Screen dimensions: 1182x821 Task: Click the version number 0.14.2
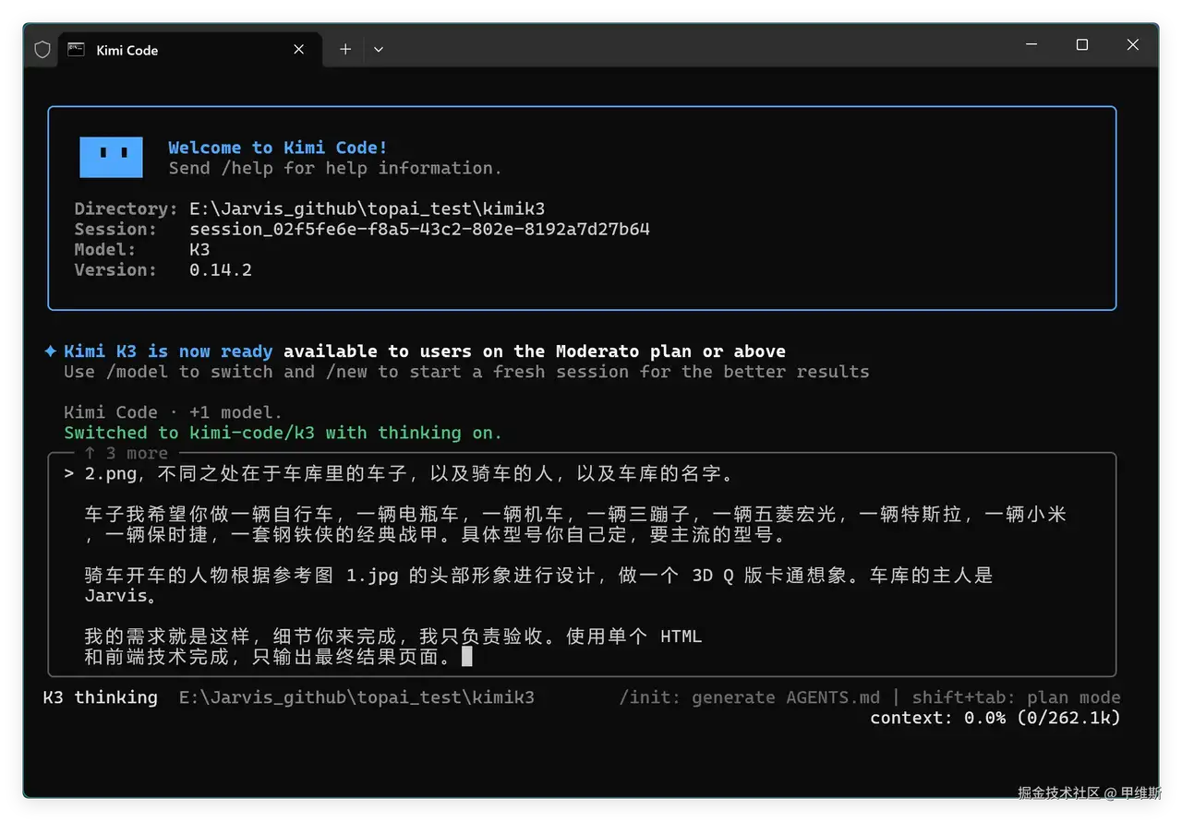(x=220, y=269)
